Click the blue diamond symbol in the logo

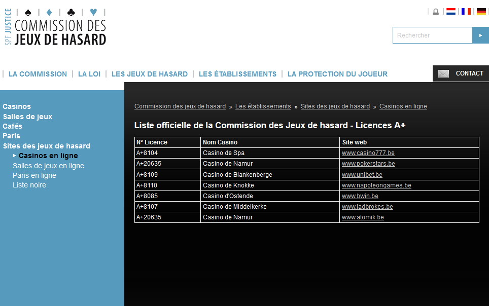click(48, 11)
